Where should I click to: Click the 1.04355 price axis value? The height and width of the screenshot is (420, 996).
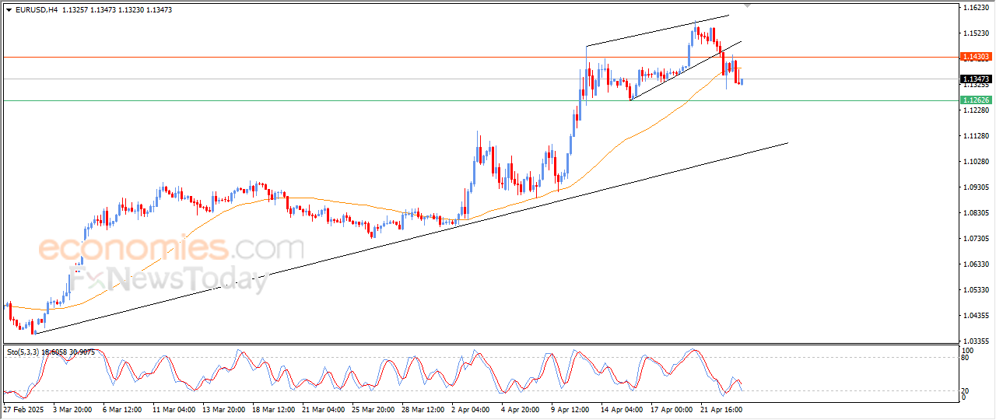[x=975, y=316]
